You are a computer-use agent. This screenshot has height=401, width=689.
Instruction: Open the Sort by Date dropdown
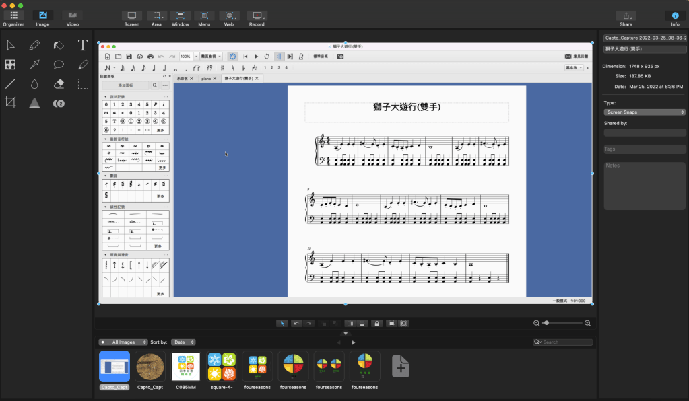183,342
